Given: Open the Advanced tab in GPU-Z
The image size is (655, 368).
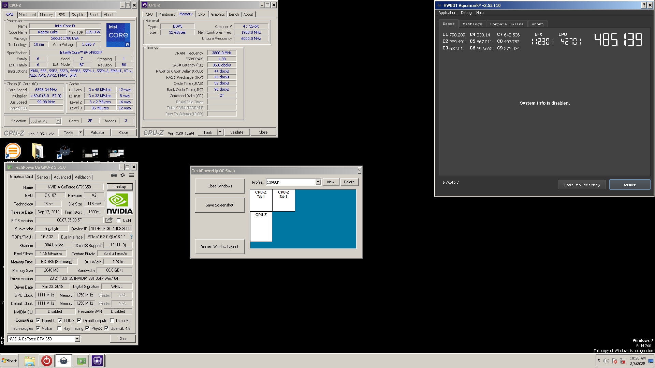Looking at the screenshot, I should click(62, 177).
